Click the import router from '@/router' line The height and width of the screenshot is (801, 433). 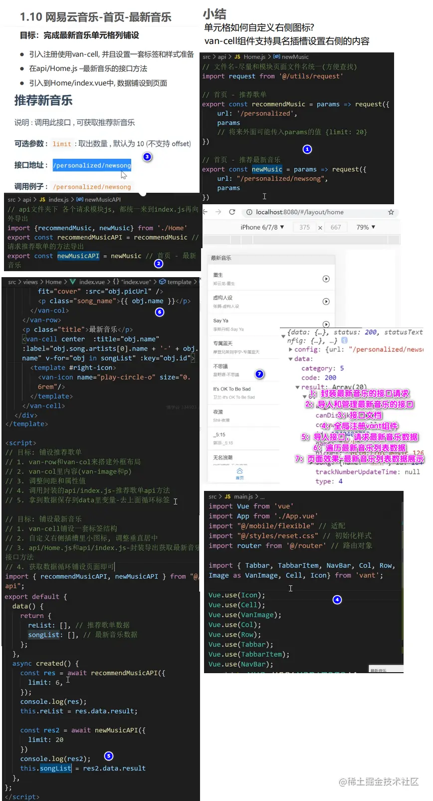290,546
